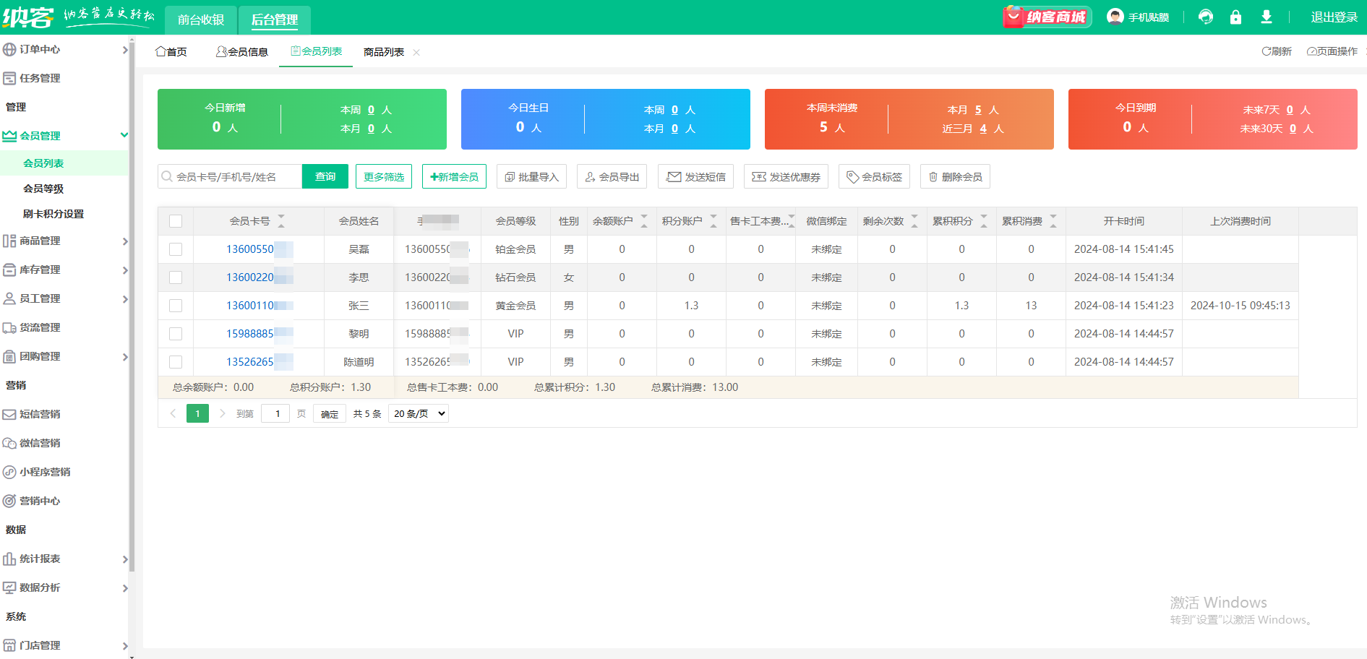Check the box for member 吴磊
1367x659 pixels.
pos(176,249)
